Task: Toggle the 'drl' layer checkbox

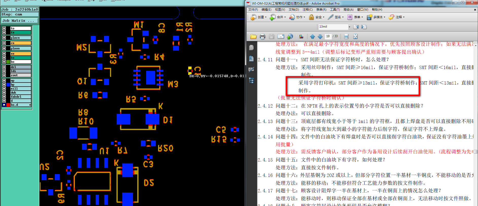Action: pyautogui.click(x=4, y=67)
